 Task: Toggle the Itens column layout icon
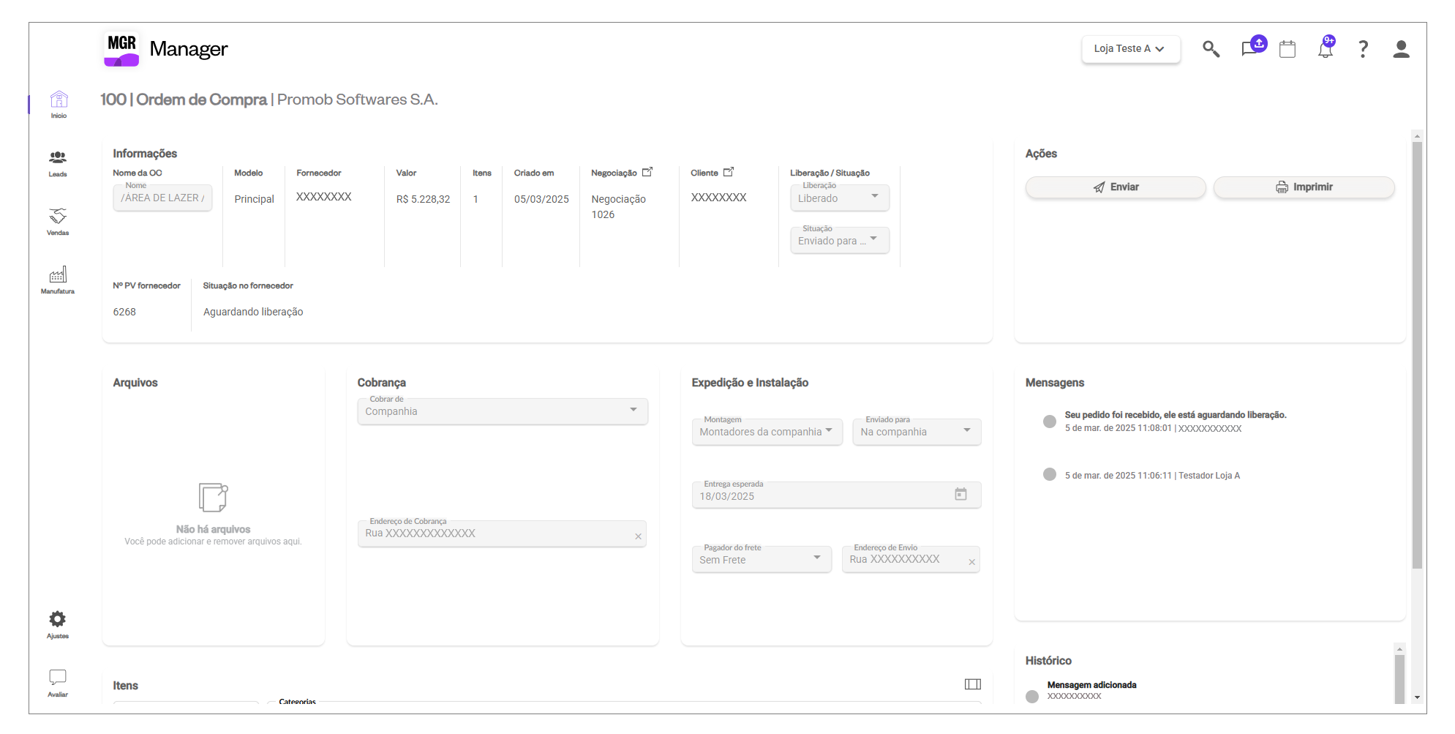click(972, 684)
